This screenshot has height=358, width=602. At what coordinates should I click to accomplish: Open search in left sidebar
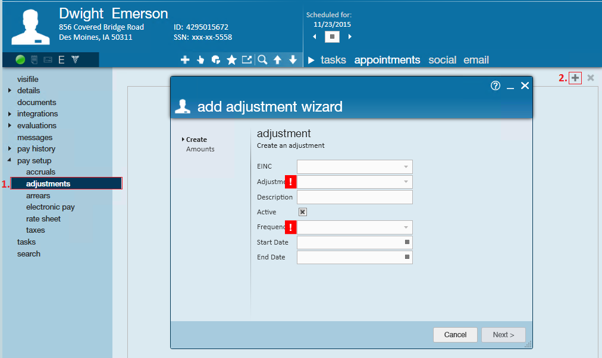(x=29, y=254)
